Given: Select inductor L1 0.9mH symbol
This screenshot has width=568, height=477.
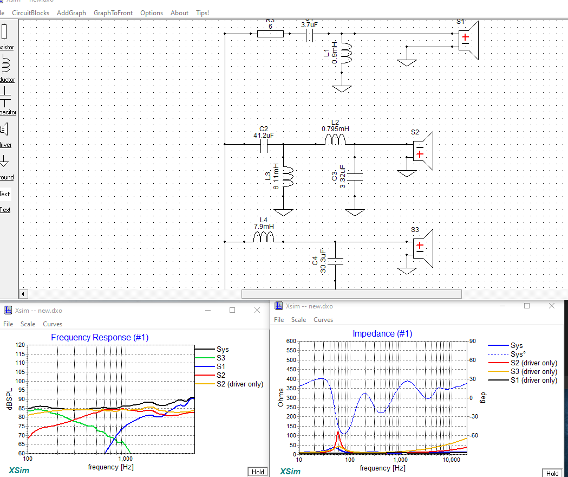Looking at the screenshot, I should click(x=347, y=53).
